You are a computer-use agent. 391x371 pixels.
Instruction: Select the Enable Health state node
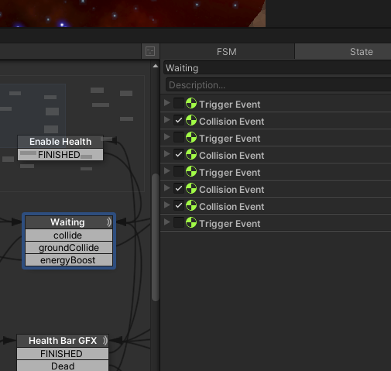(60, 142)
